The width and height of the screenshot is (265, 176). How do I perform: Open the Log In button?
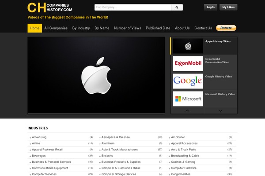[211, 7]
